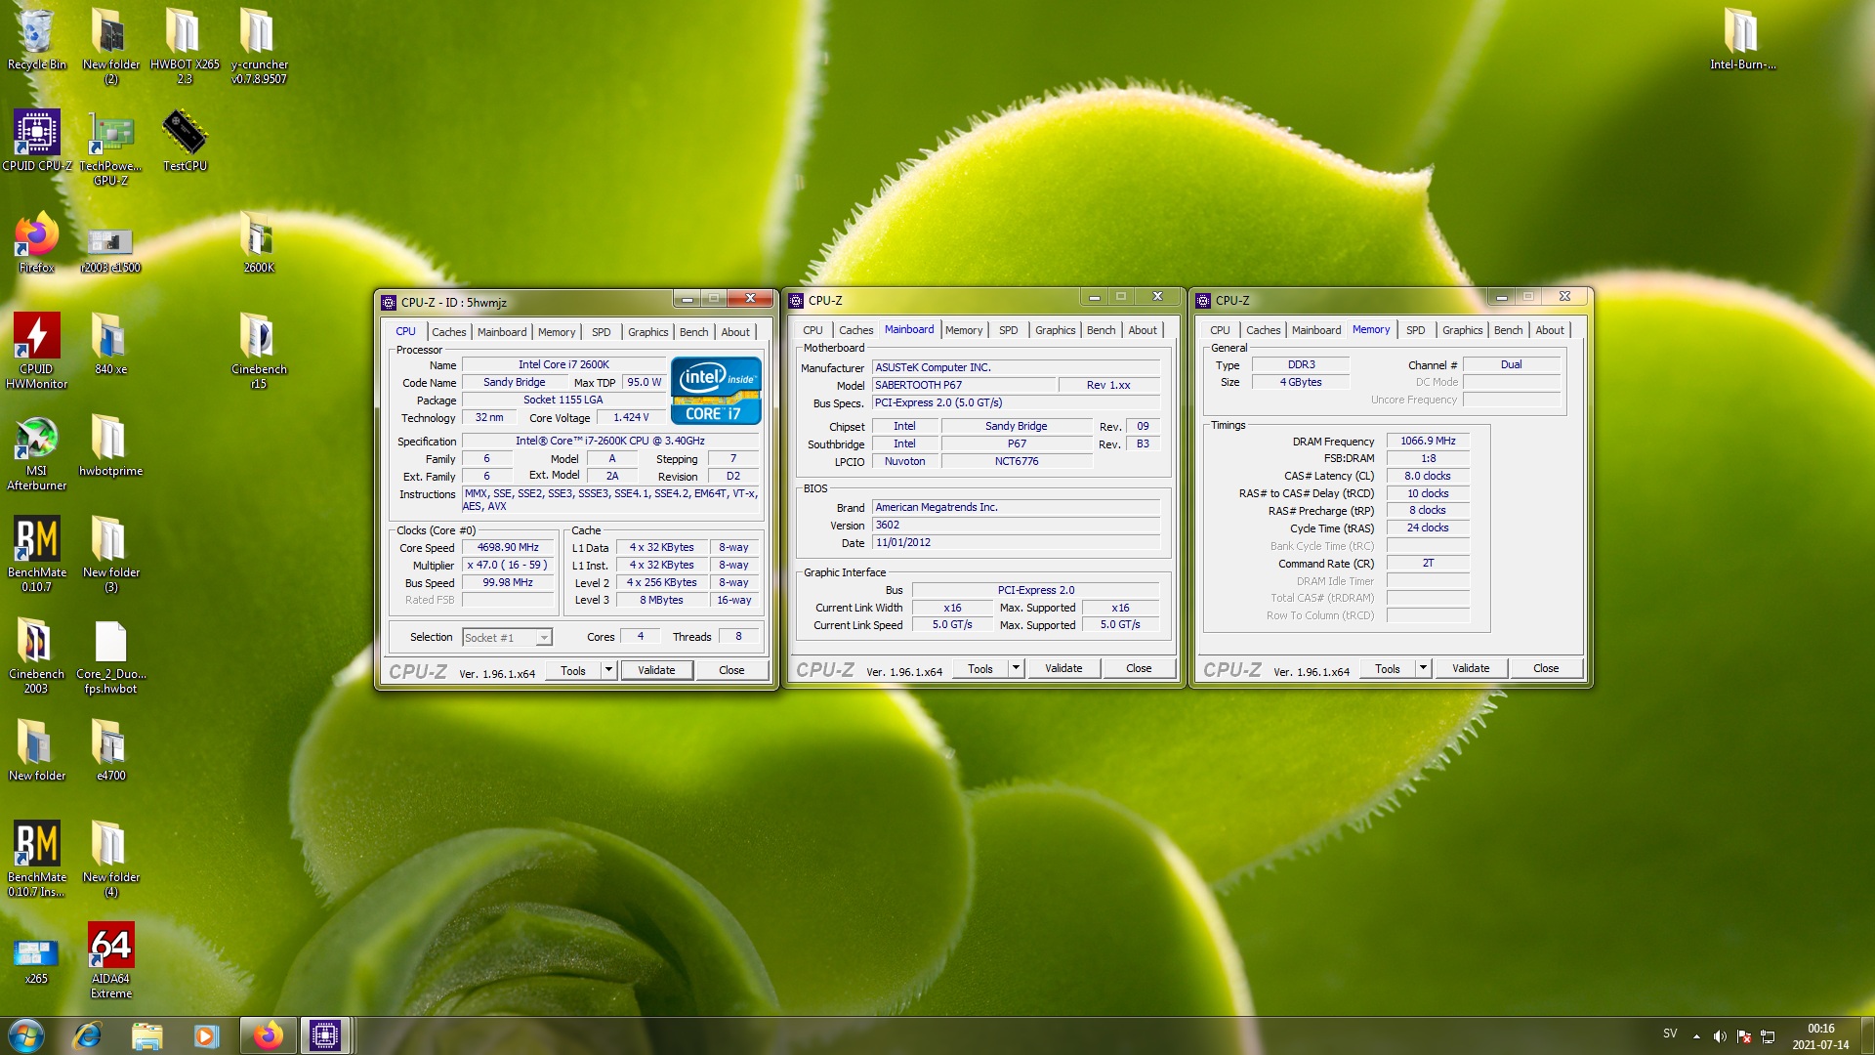Open the Recycle Bin desktop icon
Screen dimensions: 1875x1055
coord(36,39)
